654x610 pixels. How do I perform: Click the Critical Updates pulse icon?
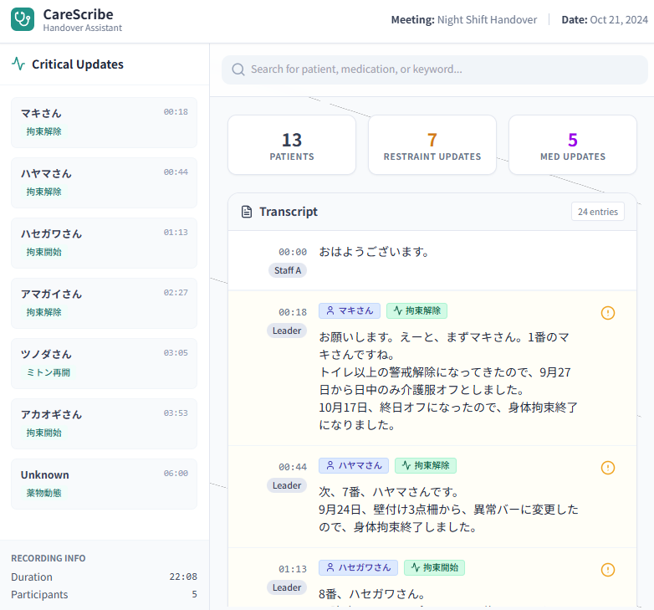click(18, 64)
